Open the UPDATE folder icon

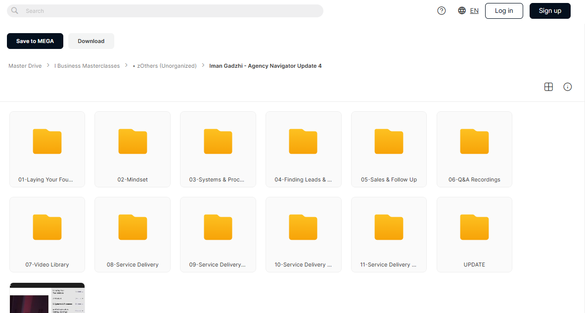point(474,227)
